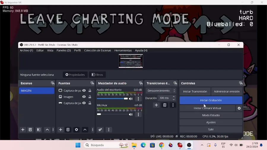Select the IMAGEN scene
This screenshot has width=267, height=150.
point(36,91)
